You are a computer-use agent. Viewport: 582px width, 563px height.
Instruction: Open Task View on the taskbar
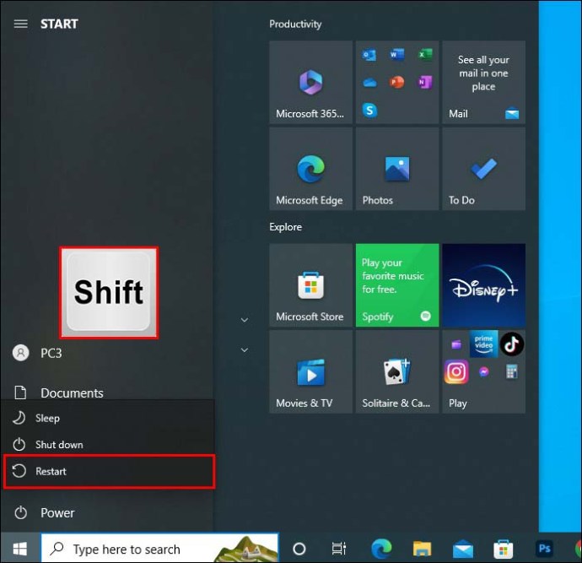(338, 549)
